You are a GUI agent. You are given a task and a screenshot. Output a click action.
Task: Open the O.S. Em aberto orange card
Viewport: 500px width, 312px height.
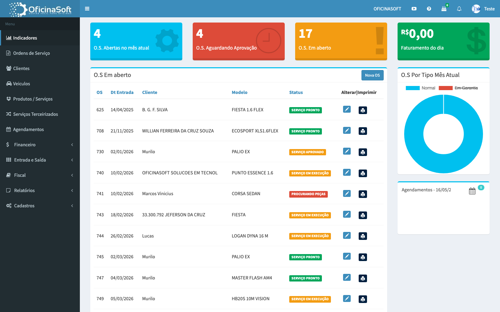tap(341, 41)
